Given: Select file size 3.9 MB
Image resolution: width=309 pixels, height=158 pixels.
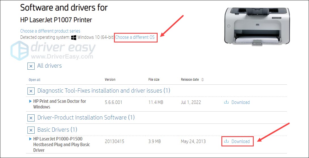Looking at the screenshot, I should [x=154, y=141].
